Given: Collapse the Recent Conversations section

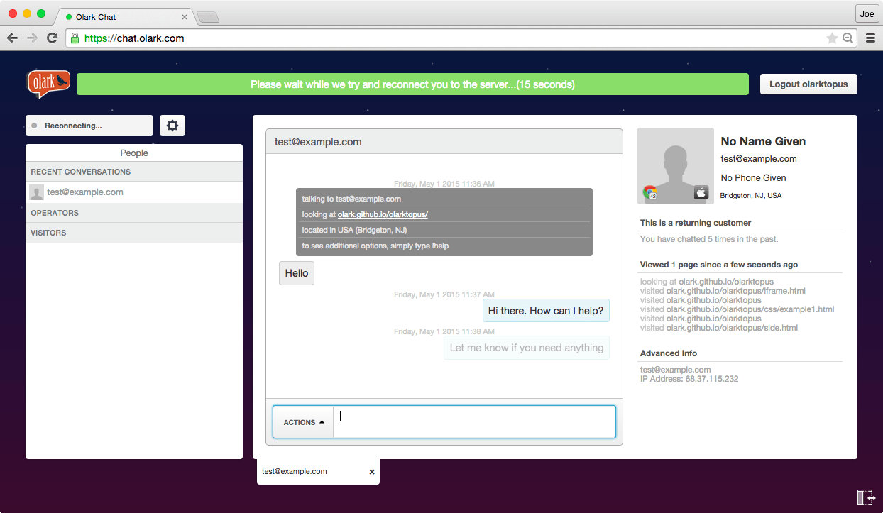Looking at the screenshot, I should [x=134, y=172].
